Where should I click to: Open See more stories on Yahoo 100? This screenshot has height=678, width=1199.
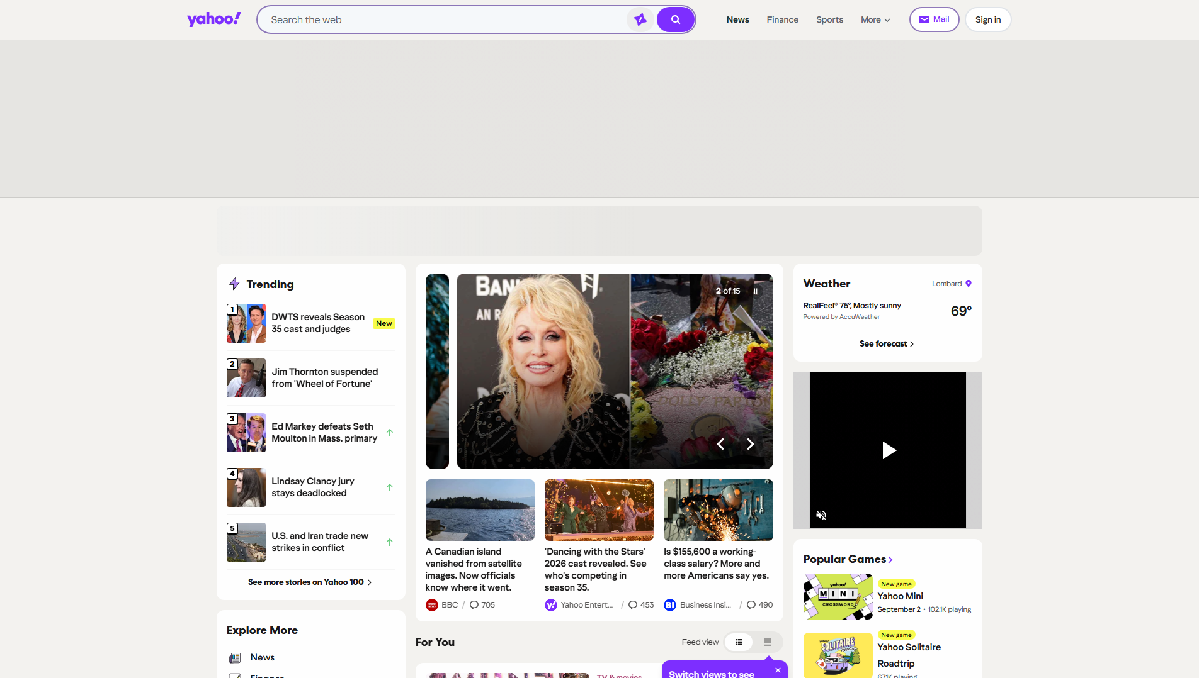coord(310,582)
